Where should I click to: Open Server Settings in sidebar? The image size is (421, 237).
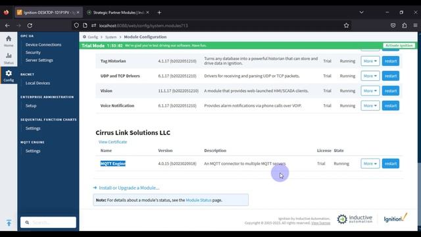coord(39,60)
